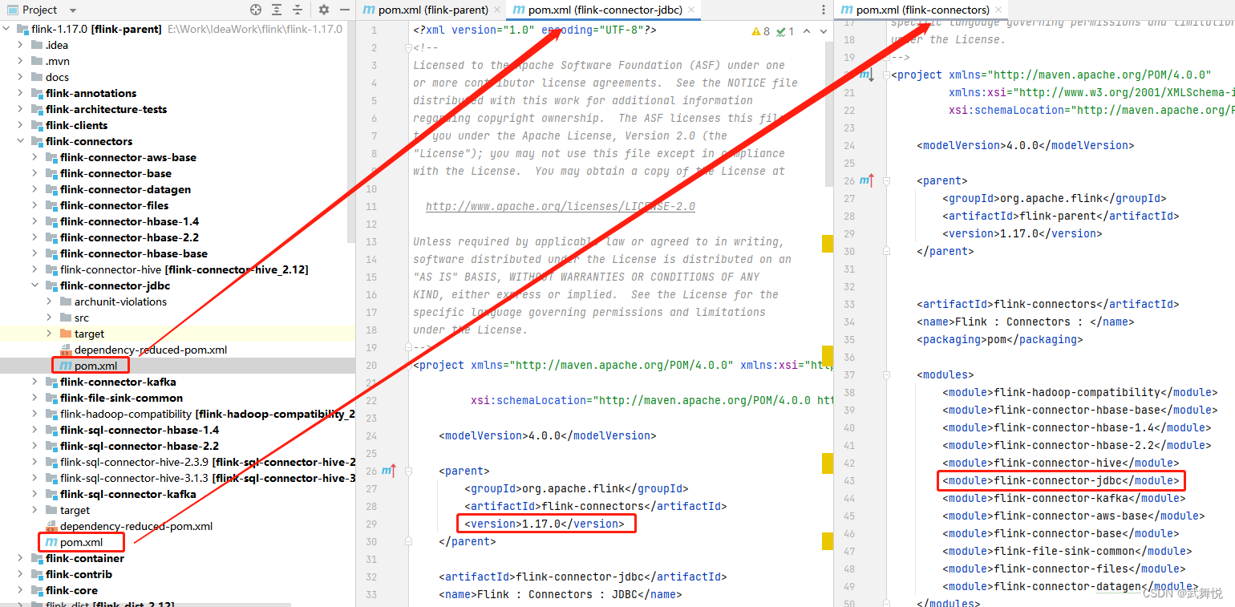Close the pom.xml (flink-parent) tab
This screenshot has width=1235, height=607.
497,10
